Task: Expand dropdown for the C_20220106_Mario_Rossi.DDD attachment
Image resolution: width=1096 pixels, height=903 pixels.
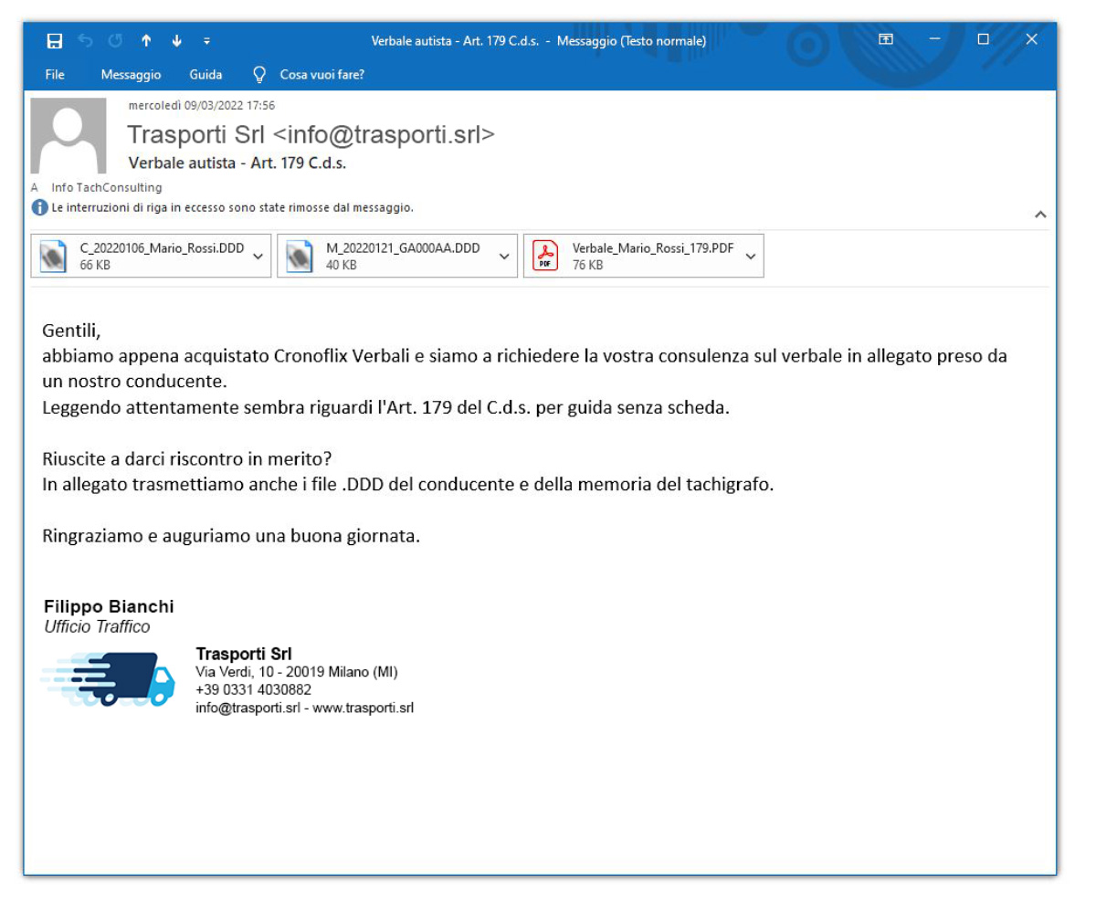Action: coord(258,257)
